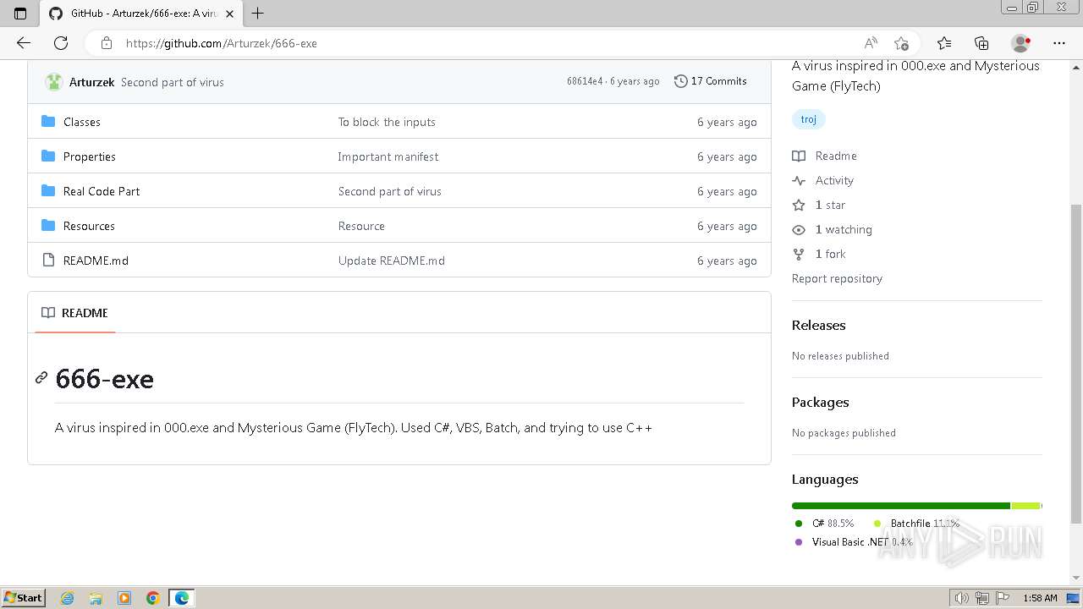The height and width of the screenshot is (609, 1083).
Task: Open Visual Basic .NET language link
Action: click(854, 542)
